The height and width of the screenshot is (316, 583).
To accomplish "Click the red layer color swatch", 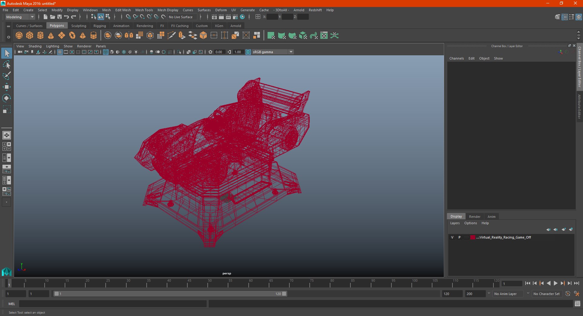I will pyautogui.click(x=473, y=237).
